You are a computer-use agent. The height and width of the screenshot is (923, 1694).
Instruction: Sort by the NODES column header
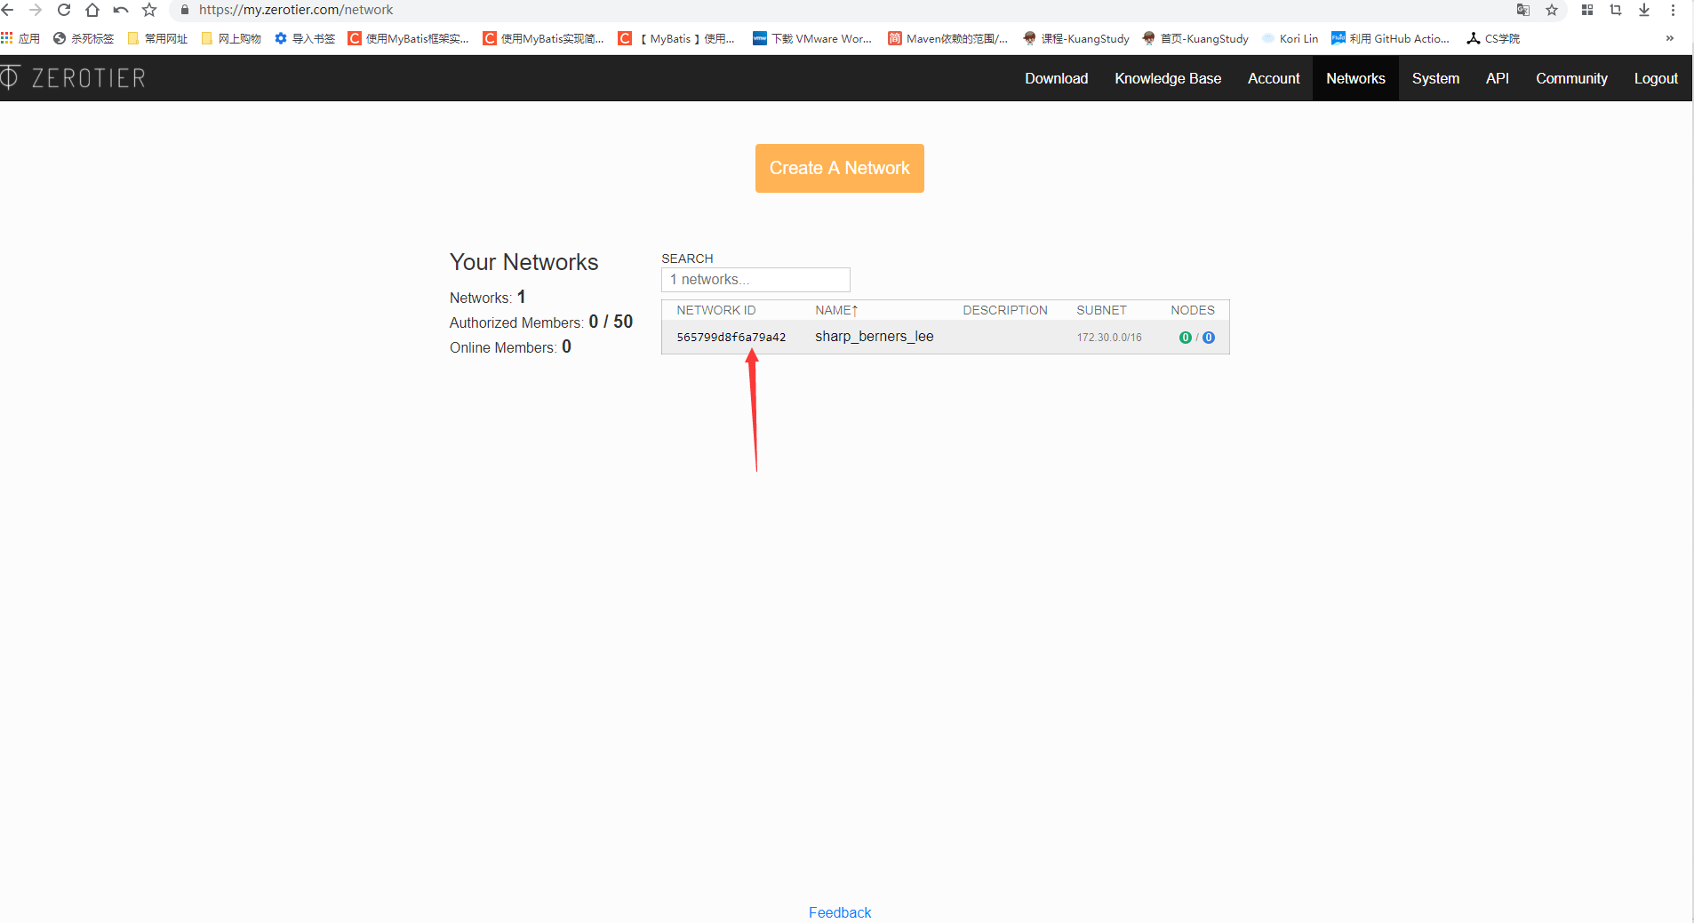tap(1193, 310)
